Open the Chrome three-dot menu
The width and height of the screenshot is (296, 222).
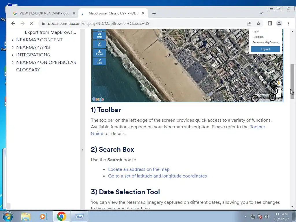pos(288,23)
